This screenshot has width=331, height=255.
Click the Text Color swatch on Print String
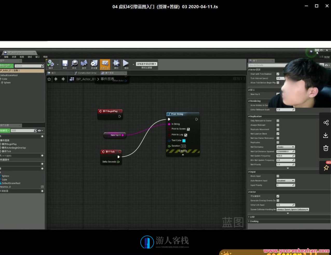[184, 140]
